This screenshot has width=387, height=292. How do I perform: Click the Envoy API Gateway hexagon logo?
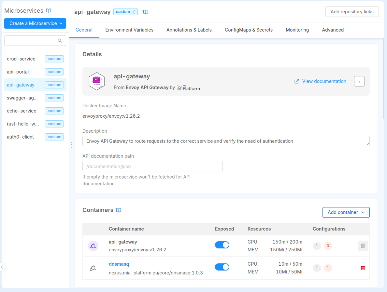(96, 81)
